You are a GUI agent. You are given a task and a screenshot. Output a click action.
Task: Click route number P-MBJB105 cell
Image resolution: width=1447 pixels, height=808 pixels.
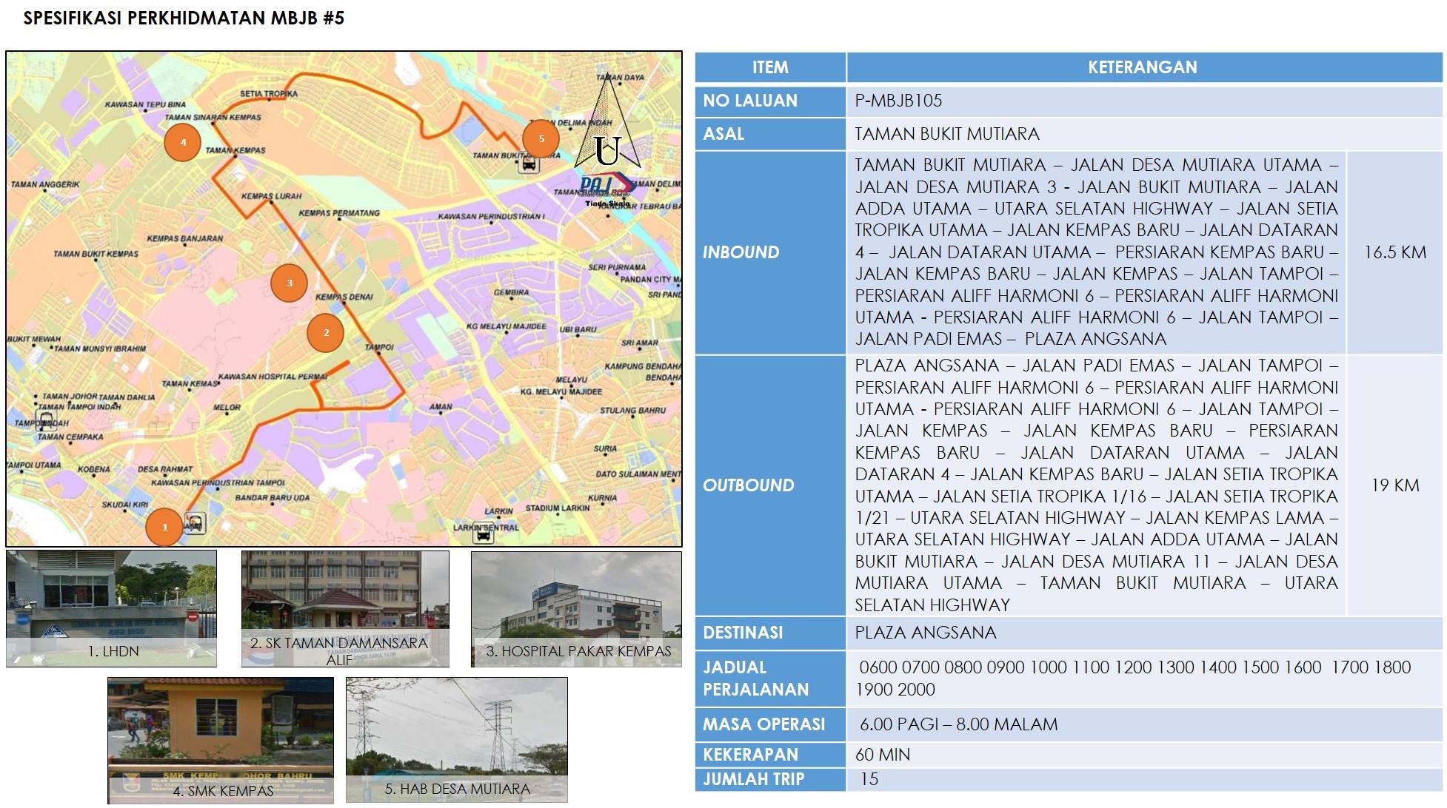coord(898,101)
